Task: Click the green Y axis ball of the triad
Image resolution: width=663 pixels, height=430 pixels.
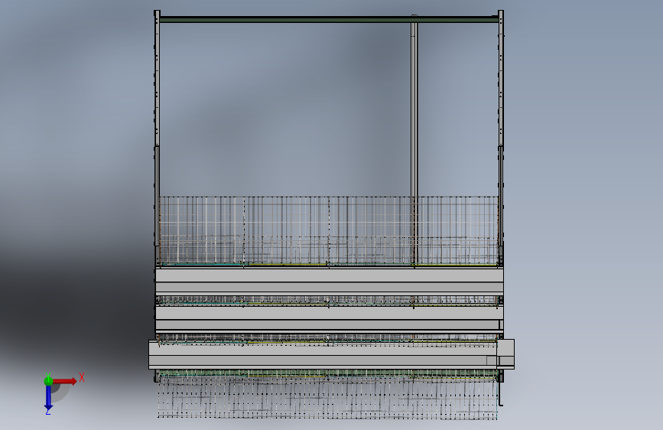Action: click(48, 380)
